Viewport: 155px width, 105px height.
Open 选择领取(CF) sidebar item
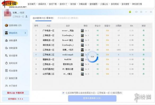click(x=13, y=25)
